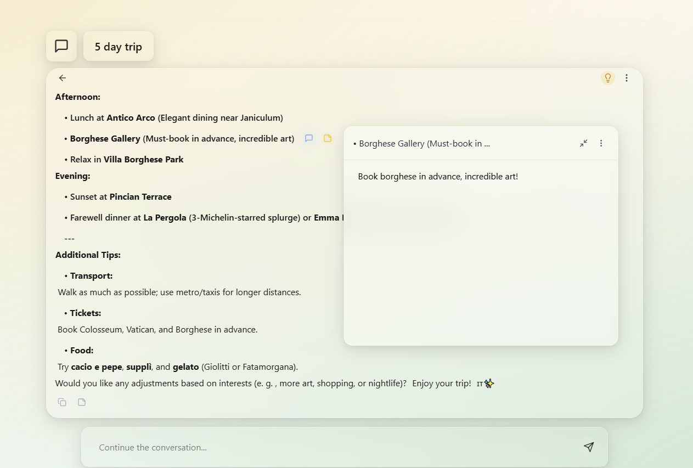Click the "Lunch at Antico Arco" line

click(176, 118)
